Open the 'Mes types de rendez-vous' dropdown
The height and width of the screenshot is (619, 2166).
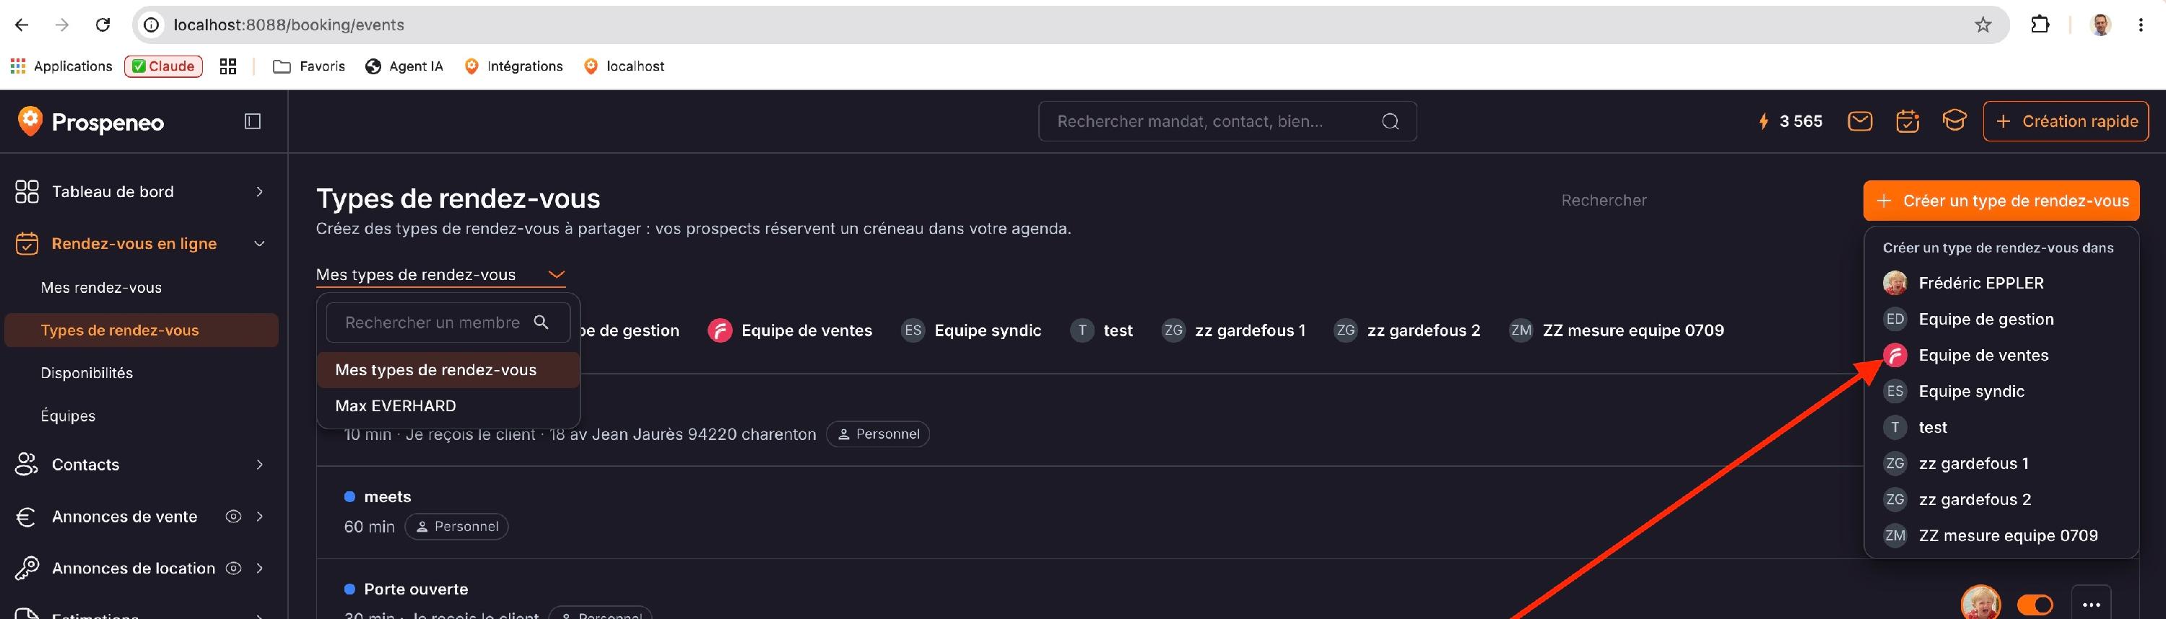click(440, 275)
